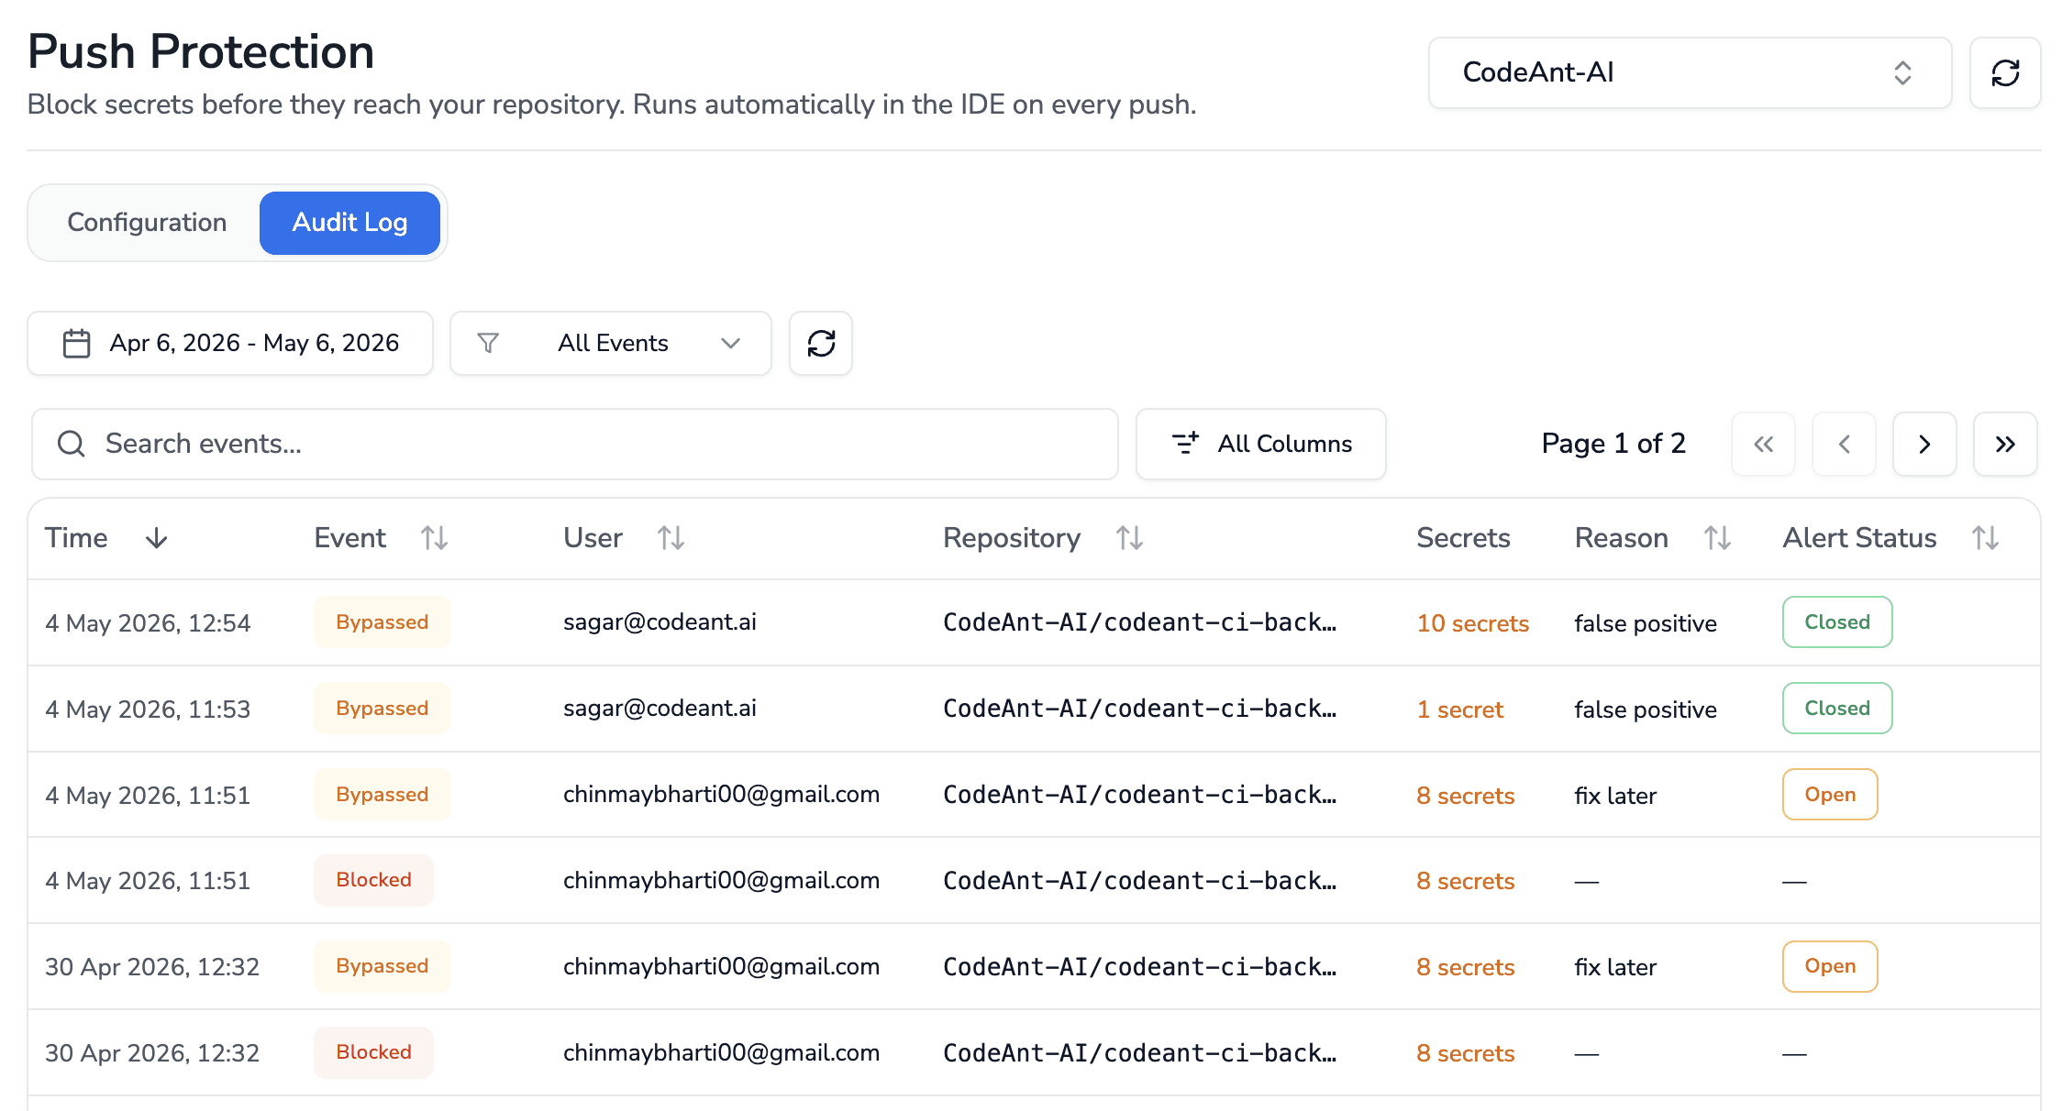Screen dimensions: 2062x1111
Task: Click the Closed status on the 12:54 row
Action: point(1837,622)
